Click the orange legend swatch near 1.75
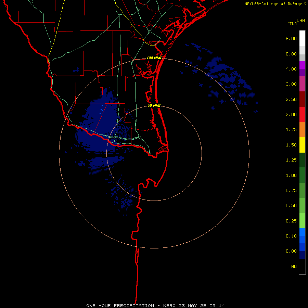 (x=302, y=130)
